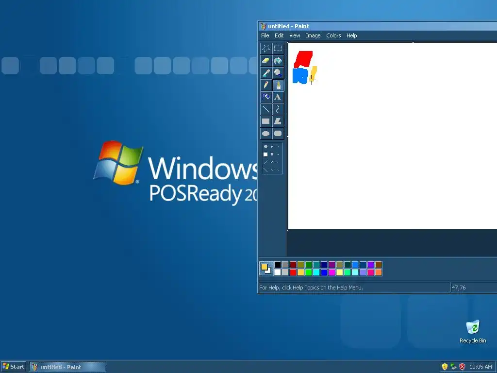Viewport: 497px width, 373px height.
Task: Pick the long backslash brush shape
Action: [x=265, y=170]
